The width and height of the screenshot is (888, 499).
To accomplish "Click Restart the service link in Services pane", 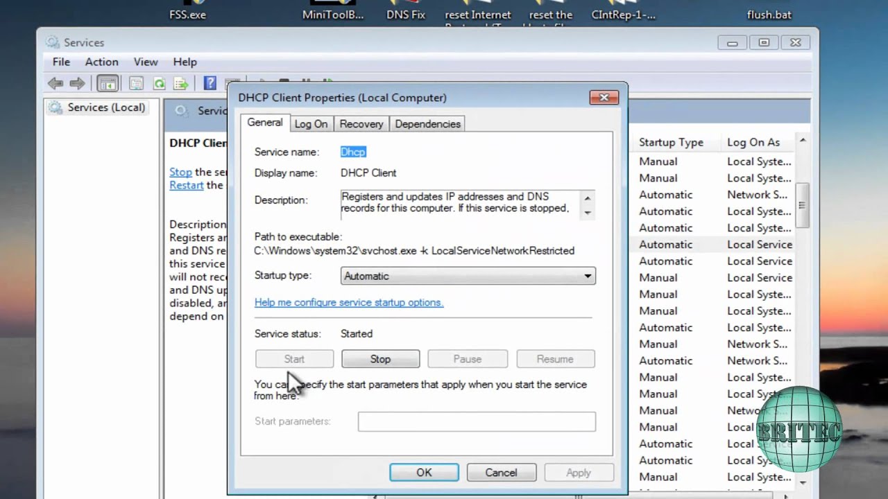I will click(x=187, y=185).
